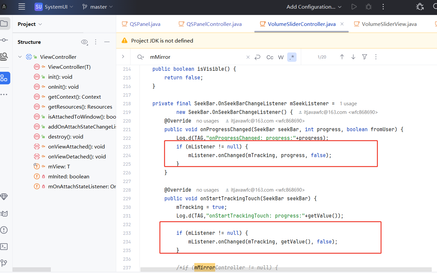The width and height of the screenshot is (437, 273).
Task: Click highlighted mMirror match on line 237
Action: pos(205,267)
